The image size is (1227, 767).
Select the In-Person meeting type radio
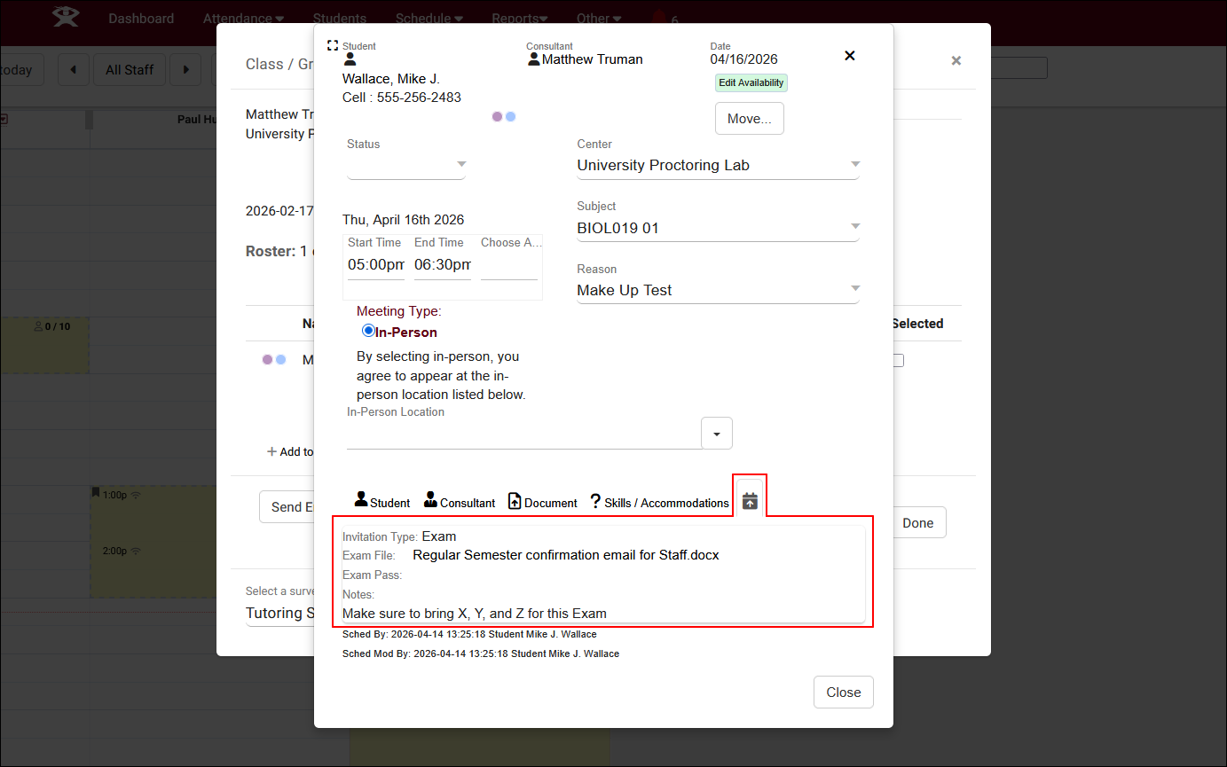tap(369, 331)
